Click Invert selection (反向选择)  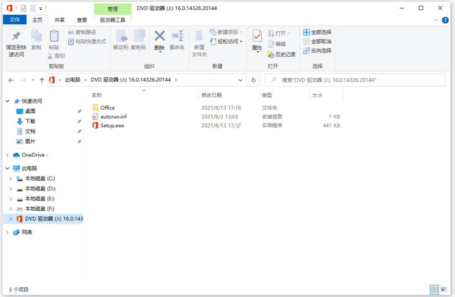coord(317,51)
